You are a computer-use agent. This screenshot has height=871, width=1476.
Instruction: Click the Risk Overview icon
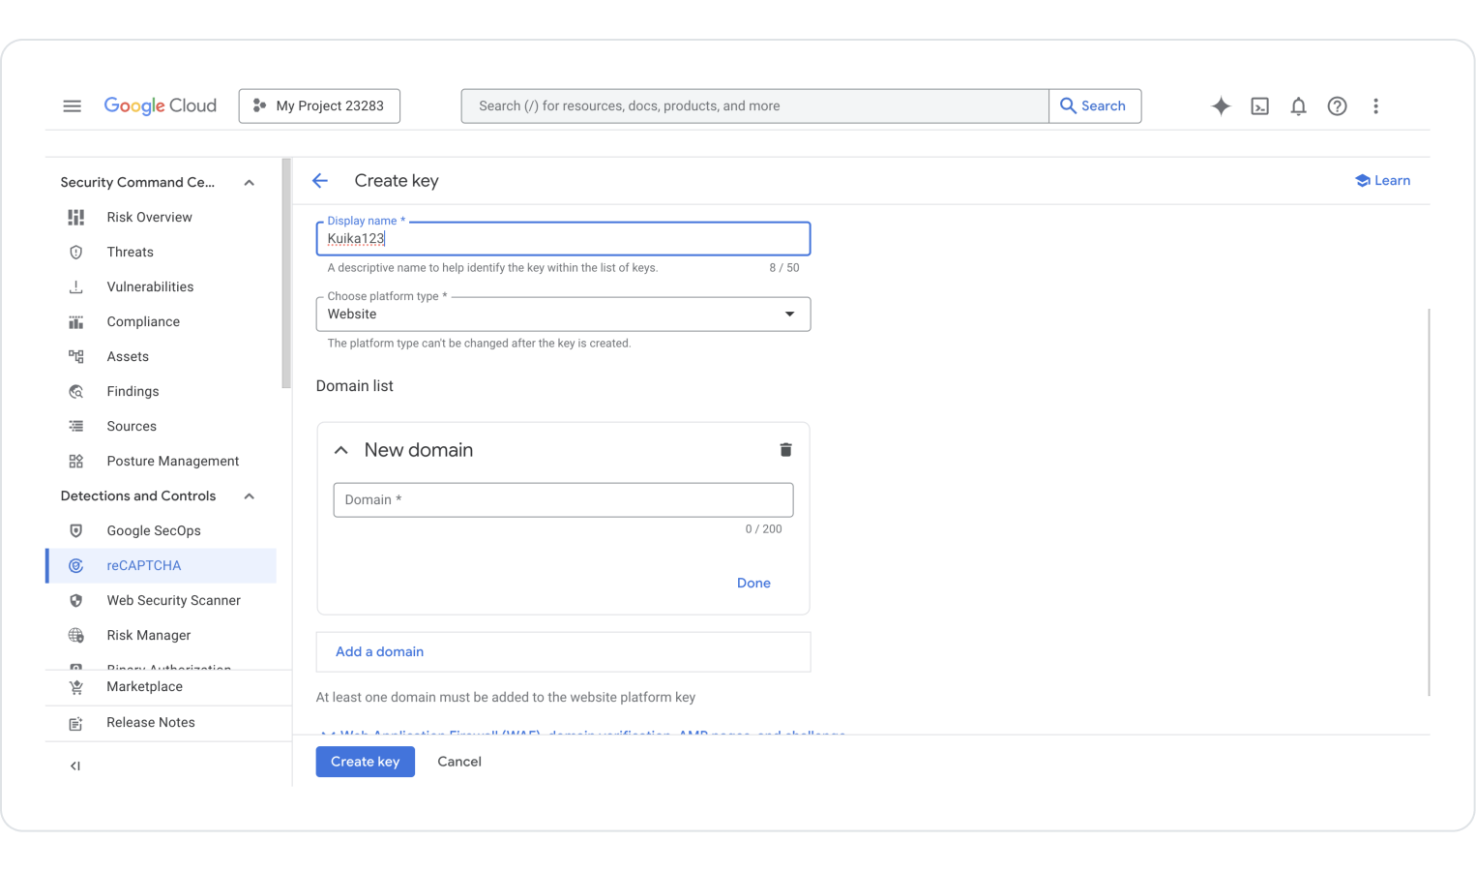point(76,218)
